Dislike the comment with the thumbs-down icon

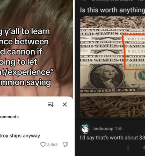(x=66, y=145)
